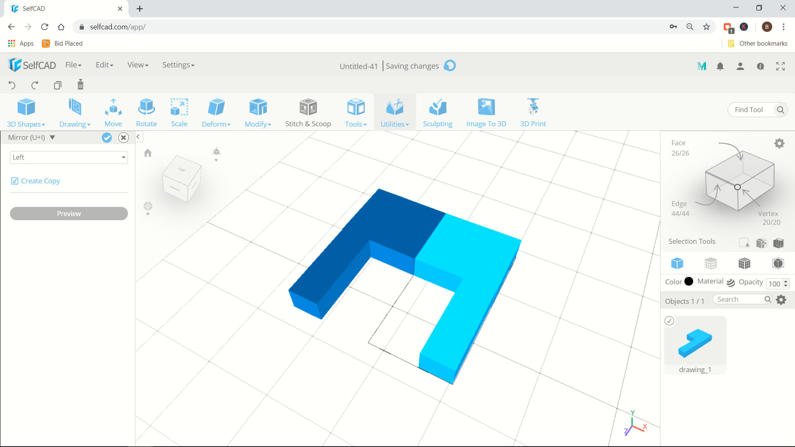
Task: Open the Utilities tool menu
Action: tap(395, 113)
